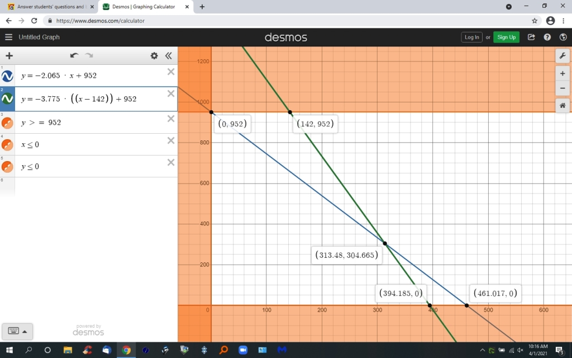Click the Log In button
572x358 pixels.
471,37
